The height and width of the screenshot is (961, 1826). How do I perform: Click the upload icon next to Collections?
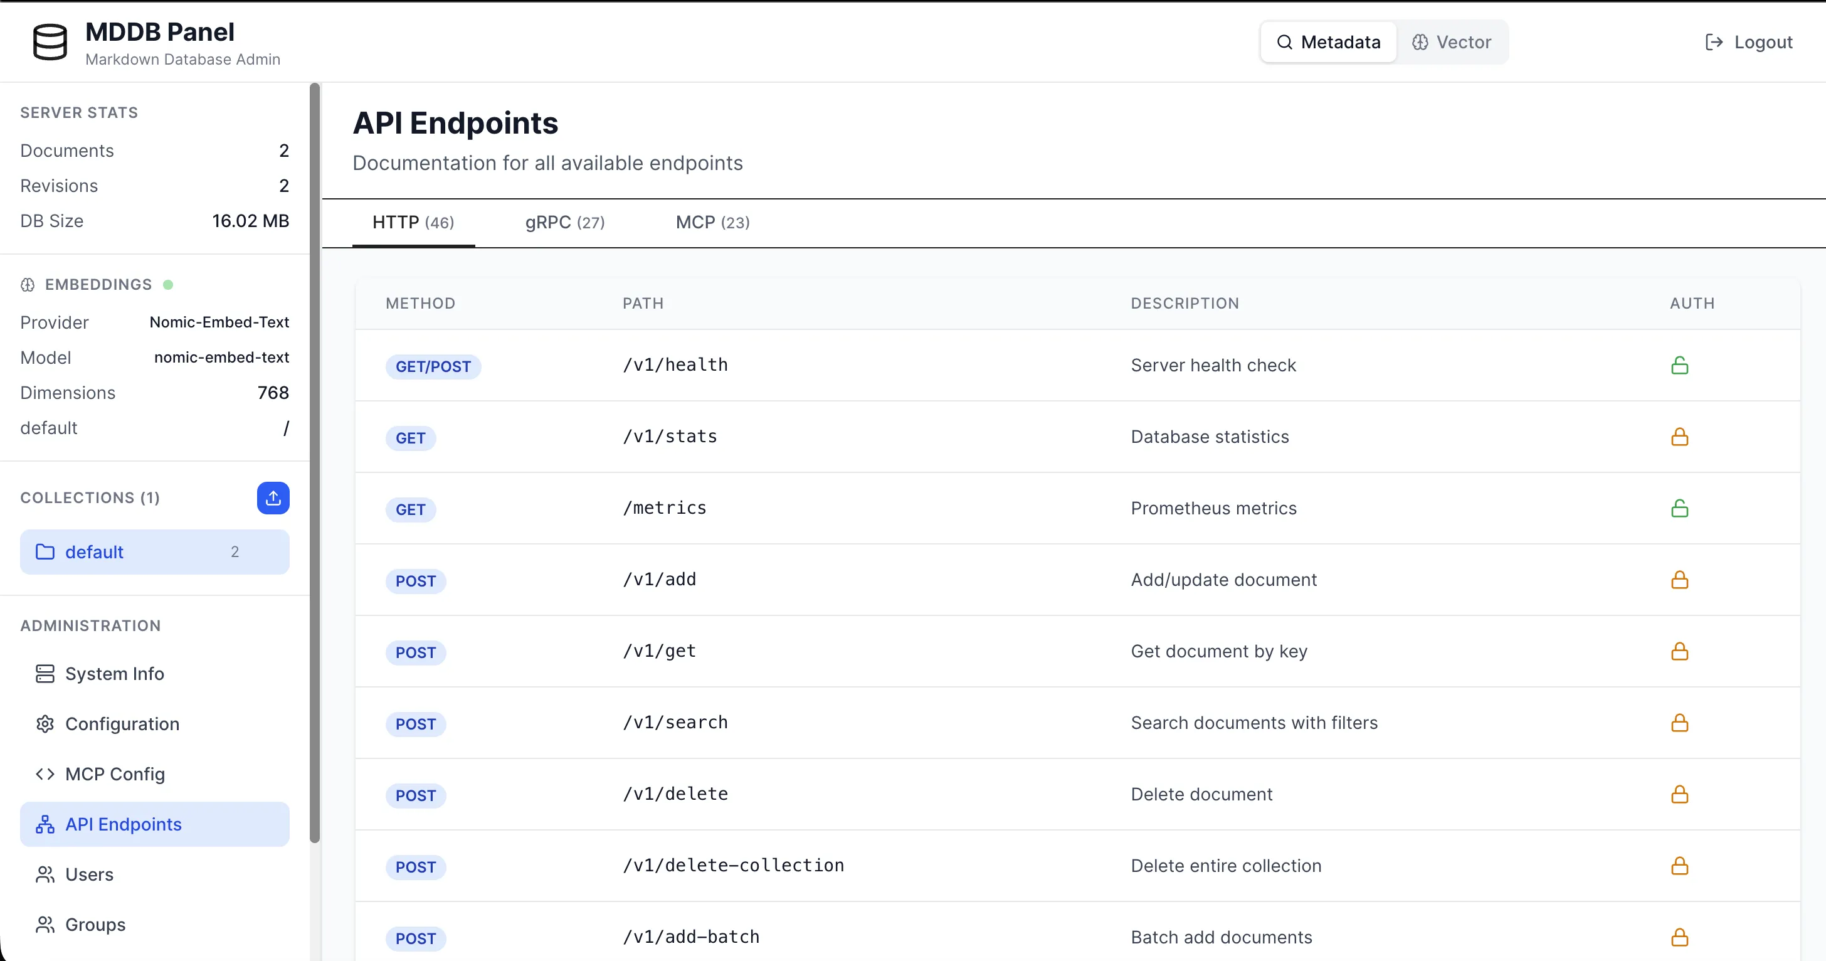click(x=273, y=498)
